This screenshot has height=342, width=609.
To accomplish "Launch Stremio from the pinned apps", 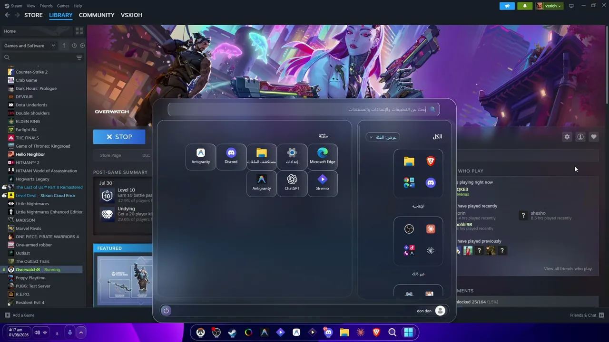I will [x=323, y=183].
